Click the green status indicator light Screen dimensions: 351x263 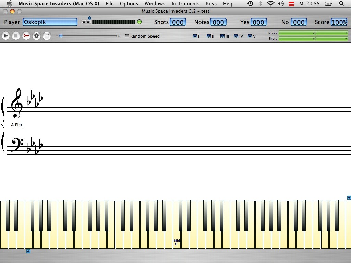click(x=139, y=22)
